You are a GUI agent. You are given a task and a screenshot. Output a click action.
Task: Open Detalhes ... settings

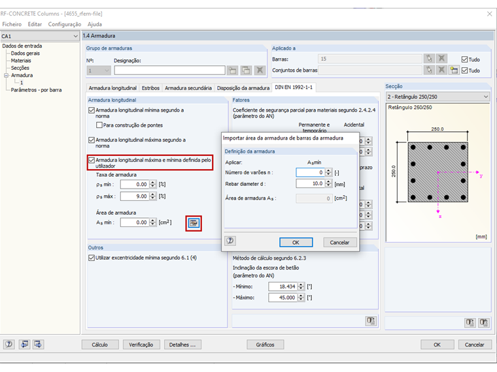[x=182, y=345]
